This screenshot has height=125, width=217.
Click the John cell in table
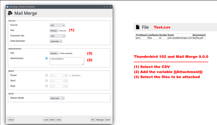[x=141, y=38]
